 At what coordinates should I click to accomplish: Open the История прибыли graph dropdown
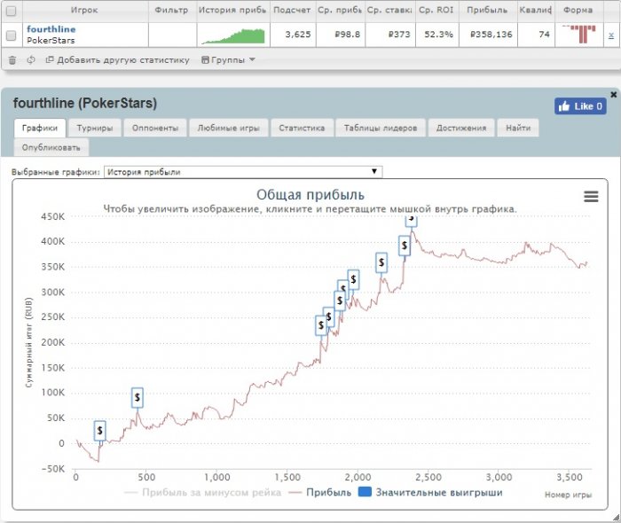pos(243,172)
